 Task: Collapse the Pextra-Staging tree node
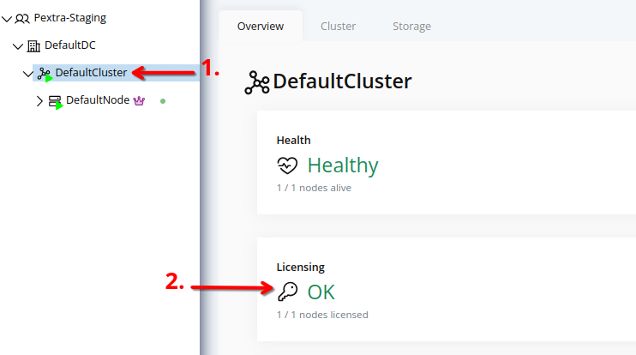click(7, 18)
